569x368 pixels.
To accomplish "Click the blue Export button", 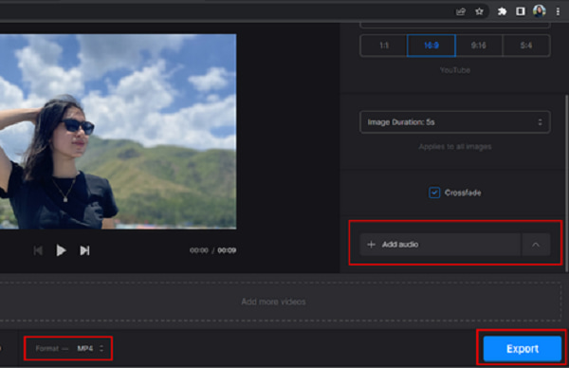I will point(522,348).
